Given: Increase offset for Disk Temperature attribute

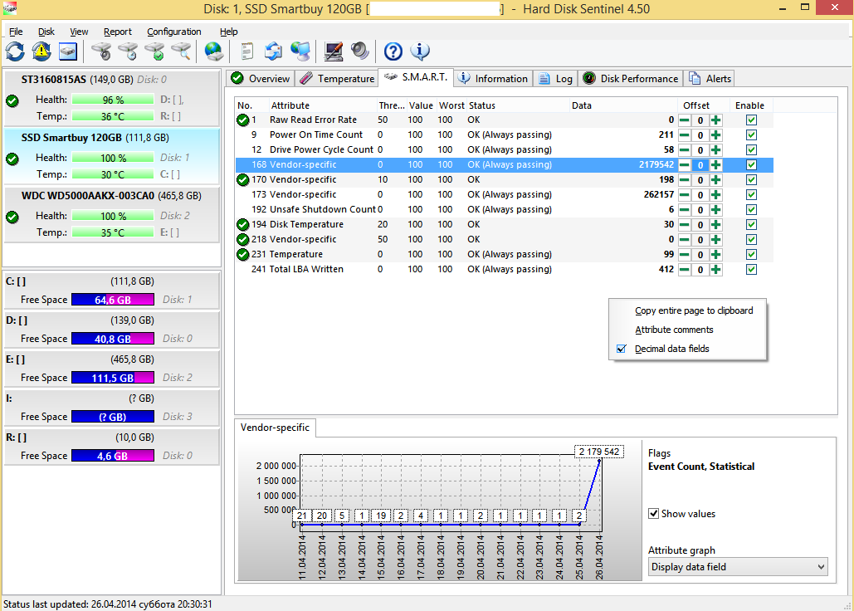Looking at the screenshot, I should 715,225.
